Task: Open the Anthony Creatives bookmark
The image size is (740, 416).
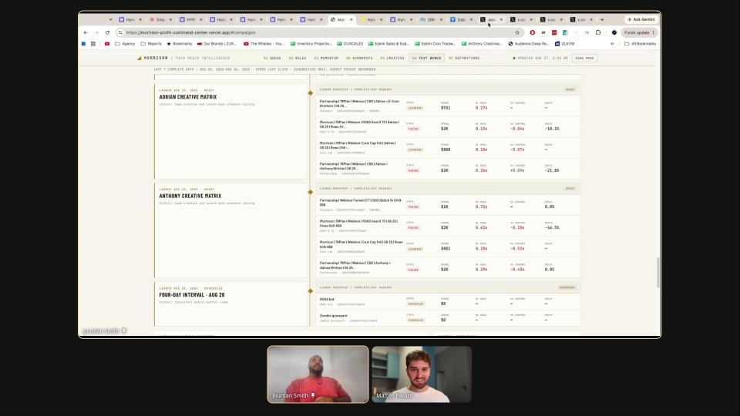Action: [483, 44]
